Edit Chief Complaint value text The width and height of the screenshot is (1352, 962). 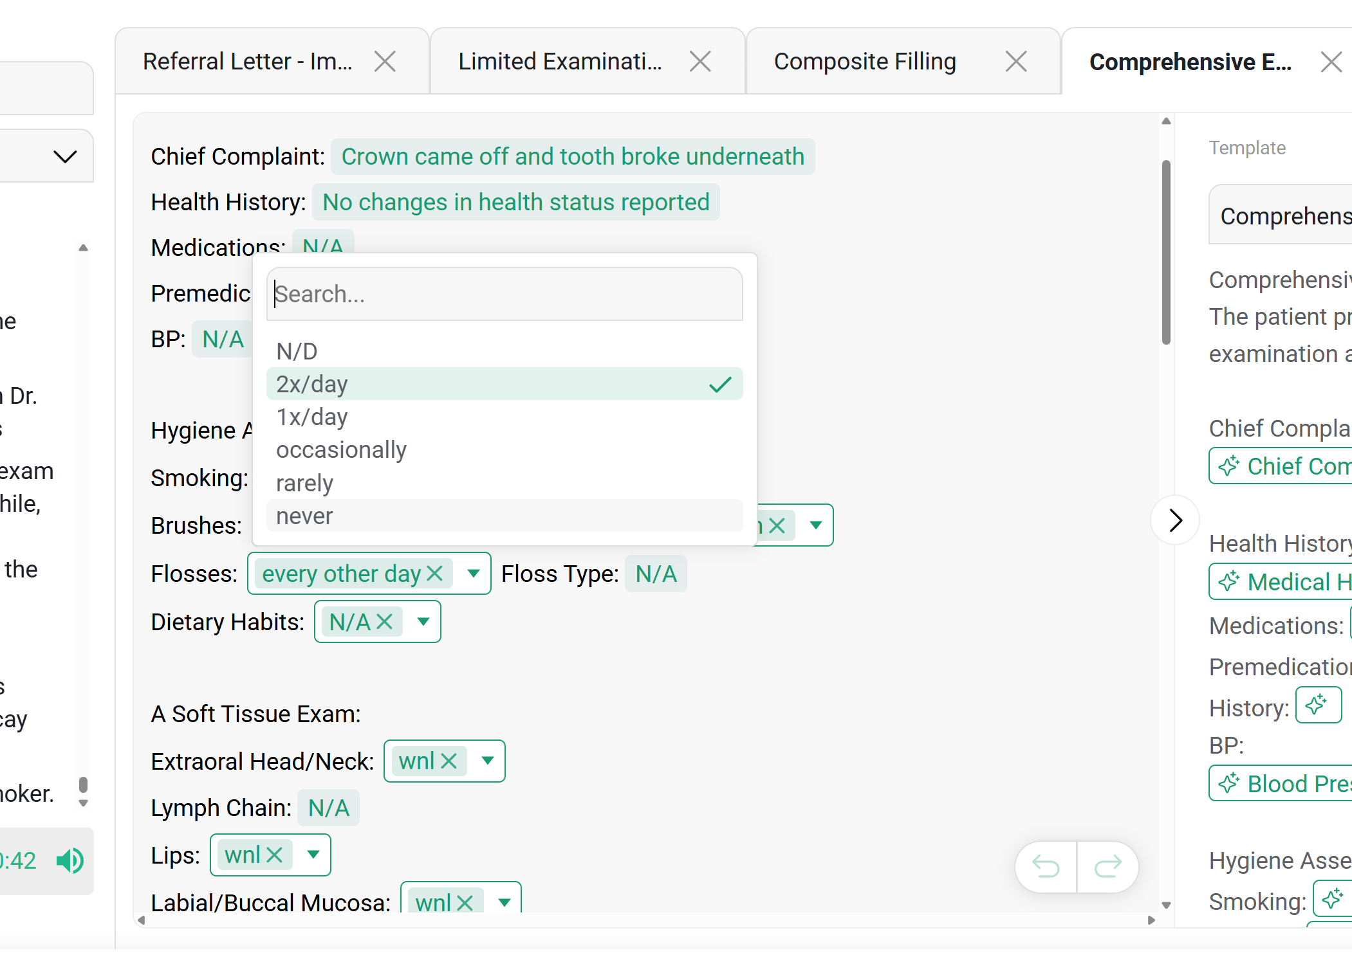[573, 156]
